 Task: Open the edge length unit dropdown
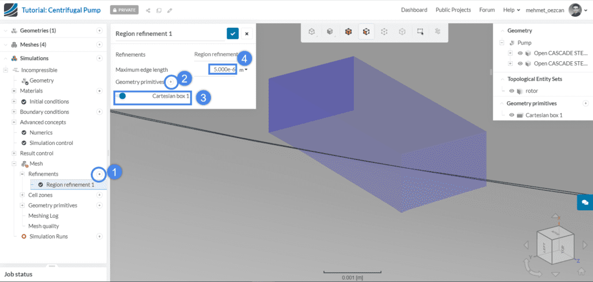tap(244, 70)
